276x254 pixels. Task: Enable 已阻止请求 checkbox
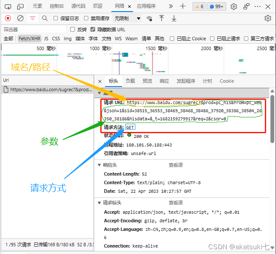click(x=212, y=39)
